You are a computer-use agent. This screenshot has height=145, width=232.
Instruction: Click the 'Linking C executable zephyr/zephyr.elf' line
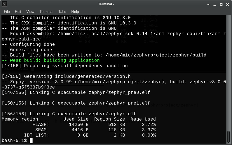point(69,114)
